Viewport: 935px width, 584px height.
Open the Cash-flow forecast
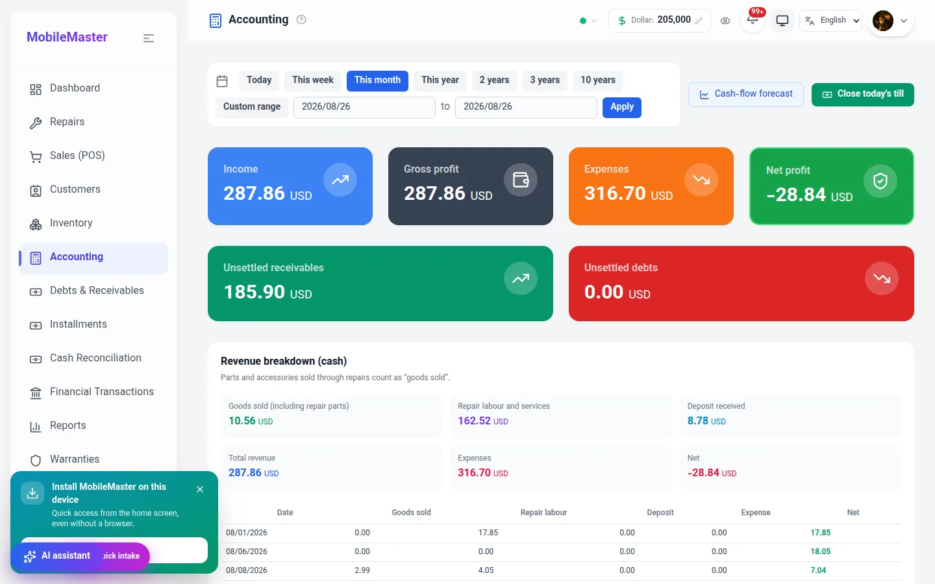745,95
